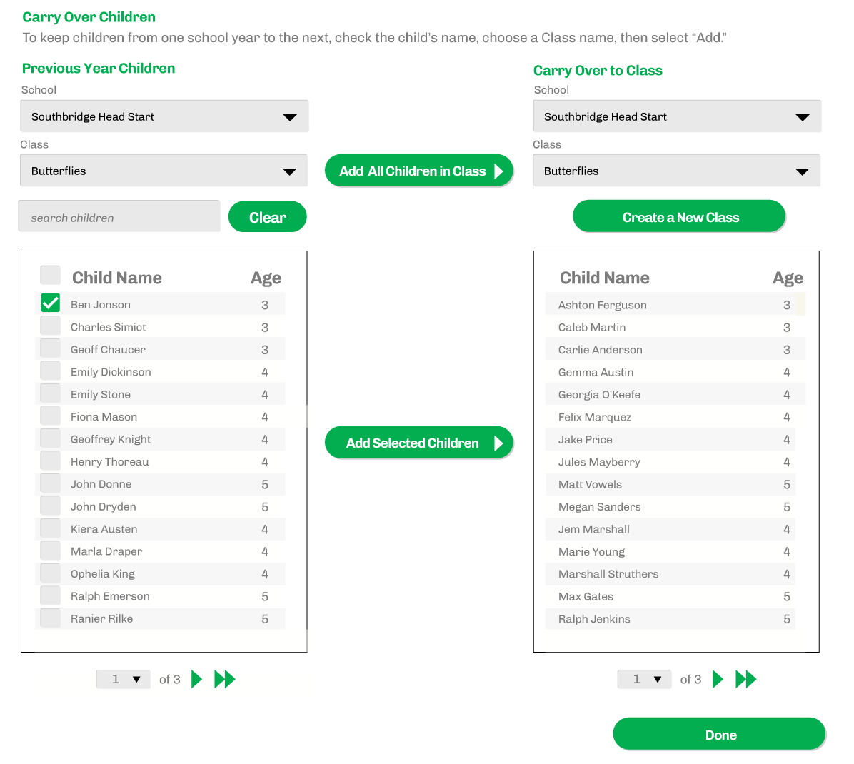
Task: Expand the Carry Over Class Butterflies dropdown
Action: [x=677, y=171]
